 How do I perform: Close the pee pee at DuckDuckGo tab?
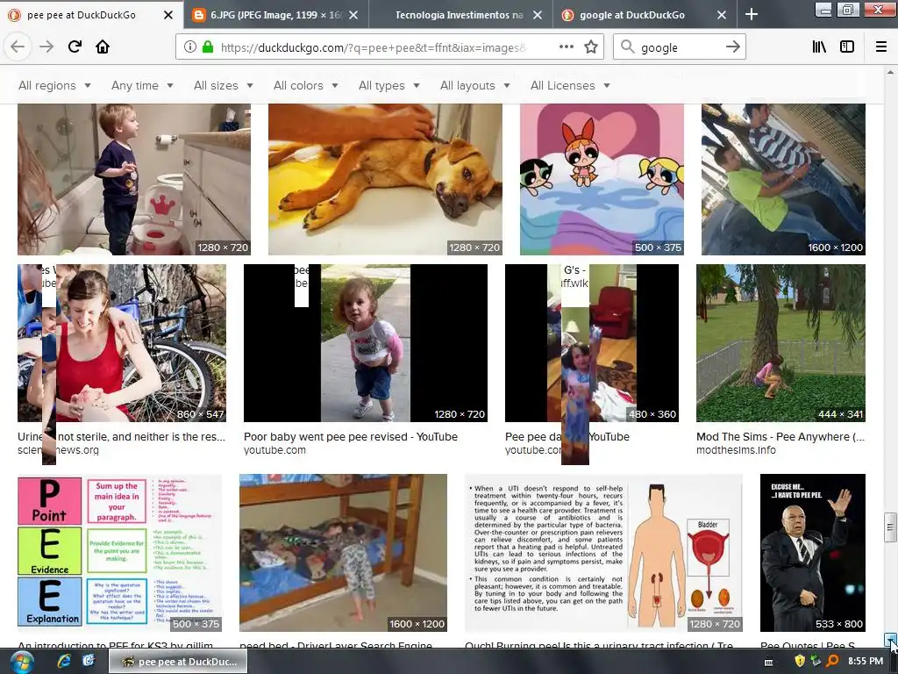167,15
